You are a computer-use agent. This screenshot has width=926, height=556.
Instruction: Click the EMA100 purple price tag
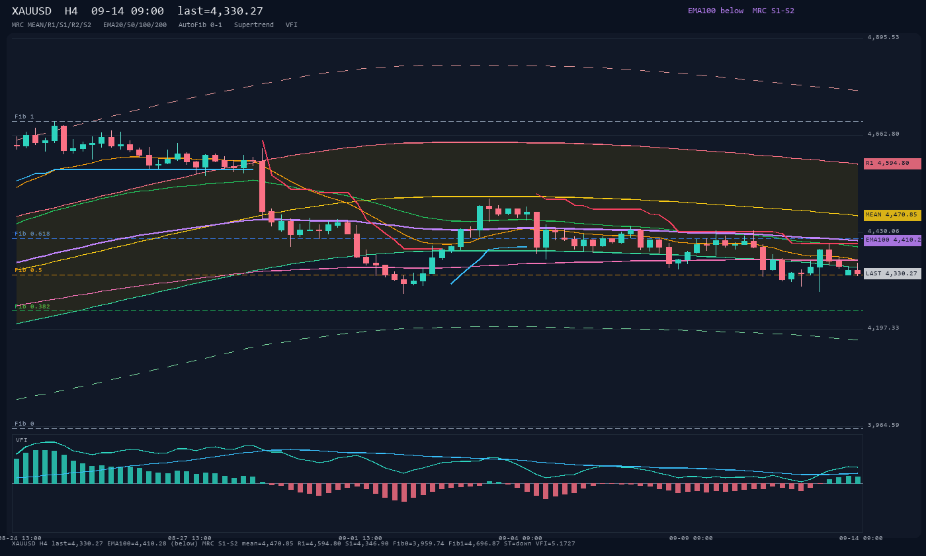pos(892,240)
